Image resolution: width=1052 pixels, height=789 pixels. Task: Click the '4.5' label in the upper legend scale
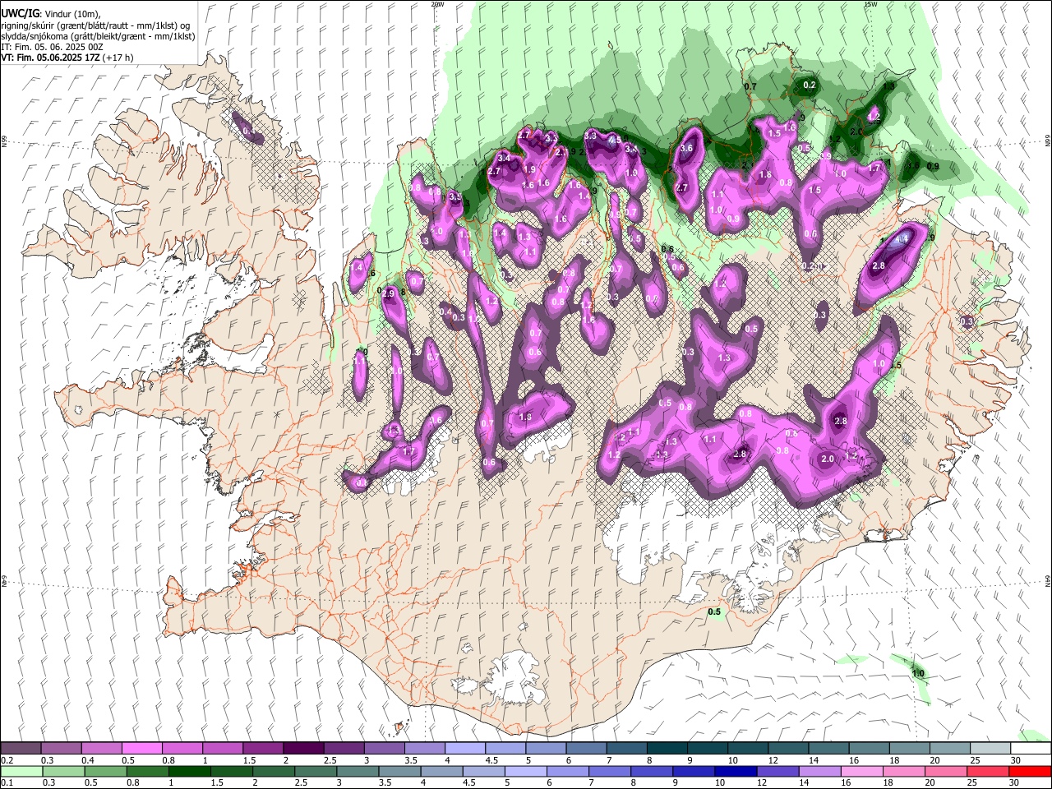pos(491,760)
